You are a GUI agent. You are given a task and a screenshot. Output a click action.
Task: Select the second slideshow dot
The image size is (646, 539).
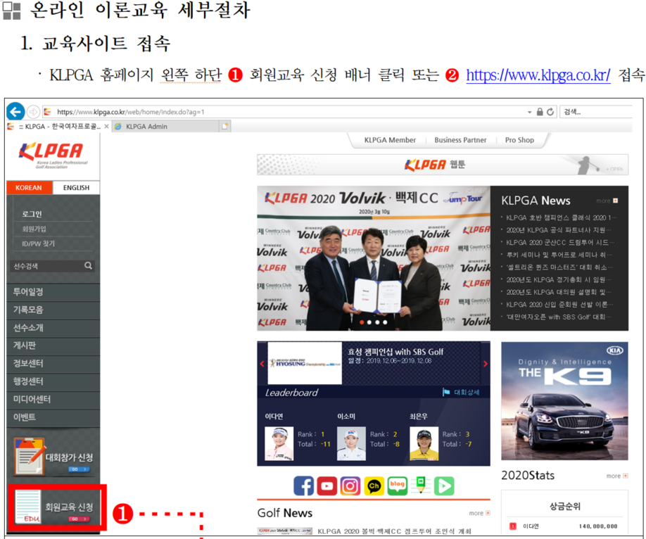click(369, 322)
